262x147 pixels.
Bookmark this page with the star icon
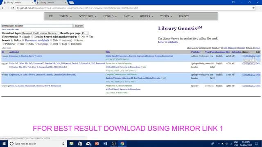253,8
